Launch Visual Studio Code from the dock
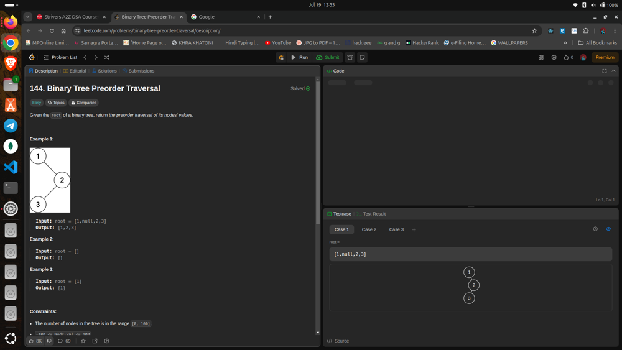Screen dimensions: 622x350 [x=11, y=167]
